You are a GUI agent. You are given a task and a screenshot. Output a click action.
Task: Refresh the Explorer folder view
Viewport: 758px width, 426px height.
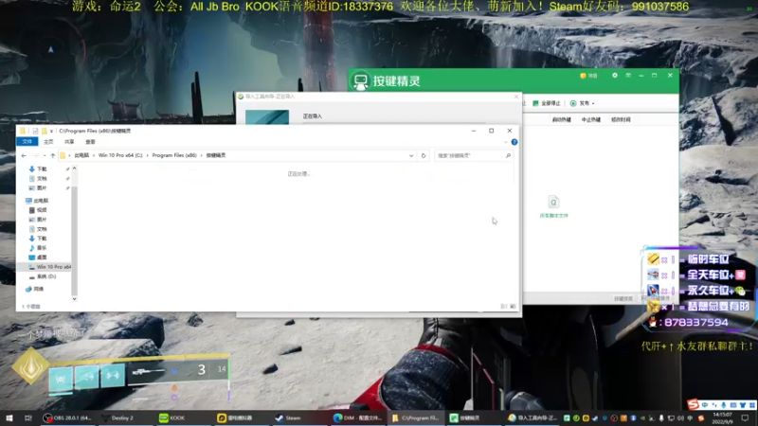tap(424, 155)
